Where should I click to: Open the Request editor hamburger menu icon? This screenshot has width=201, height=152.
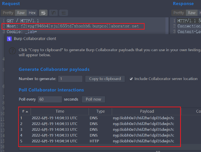tap(63, 13)
